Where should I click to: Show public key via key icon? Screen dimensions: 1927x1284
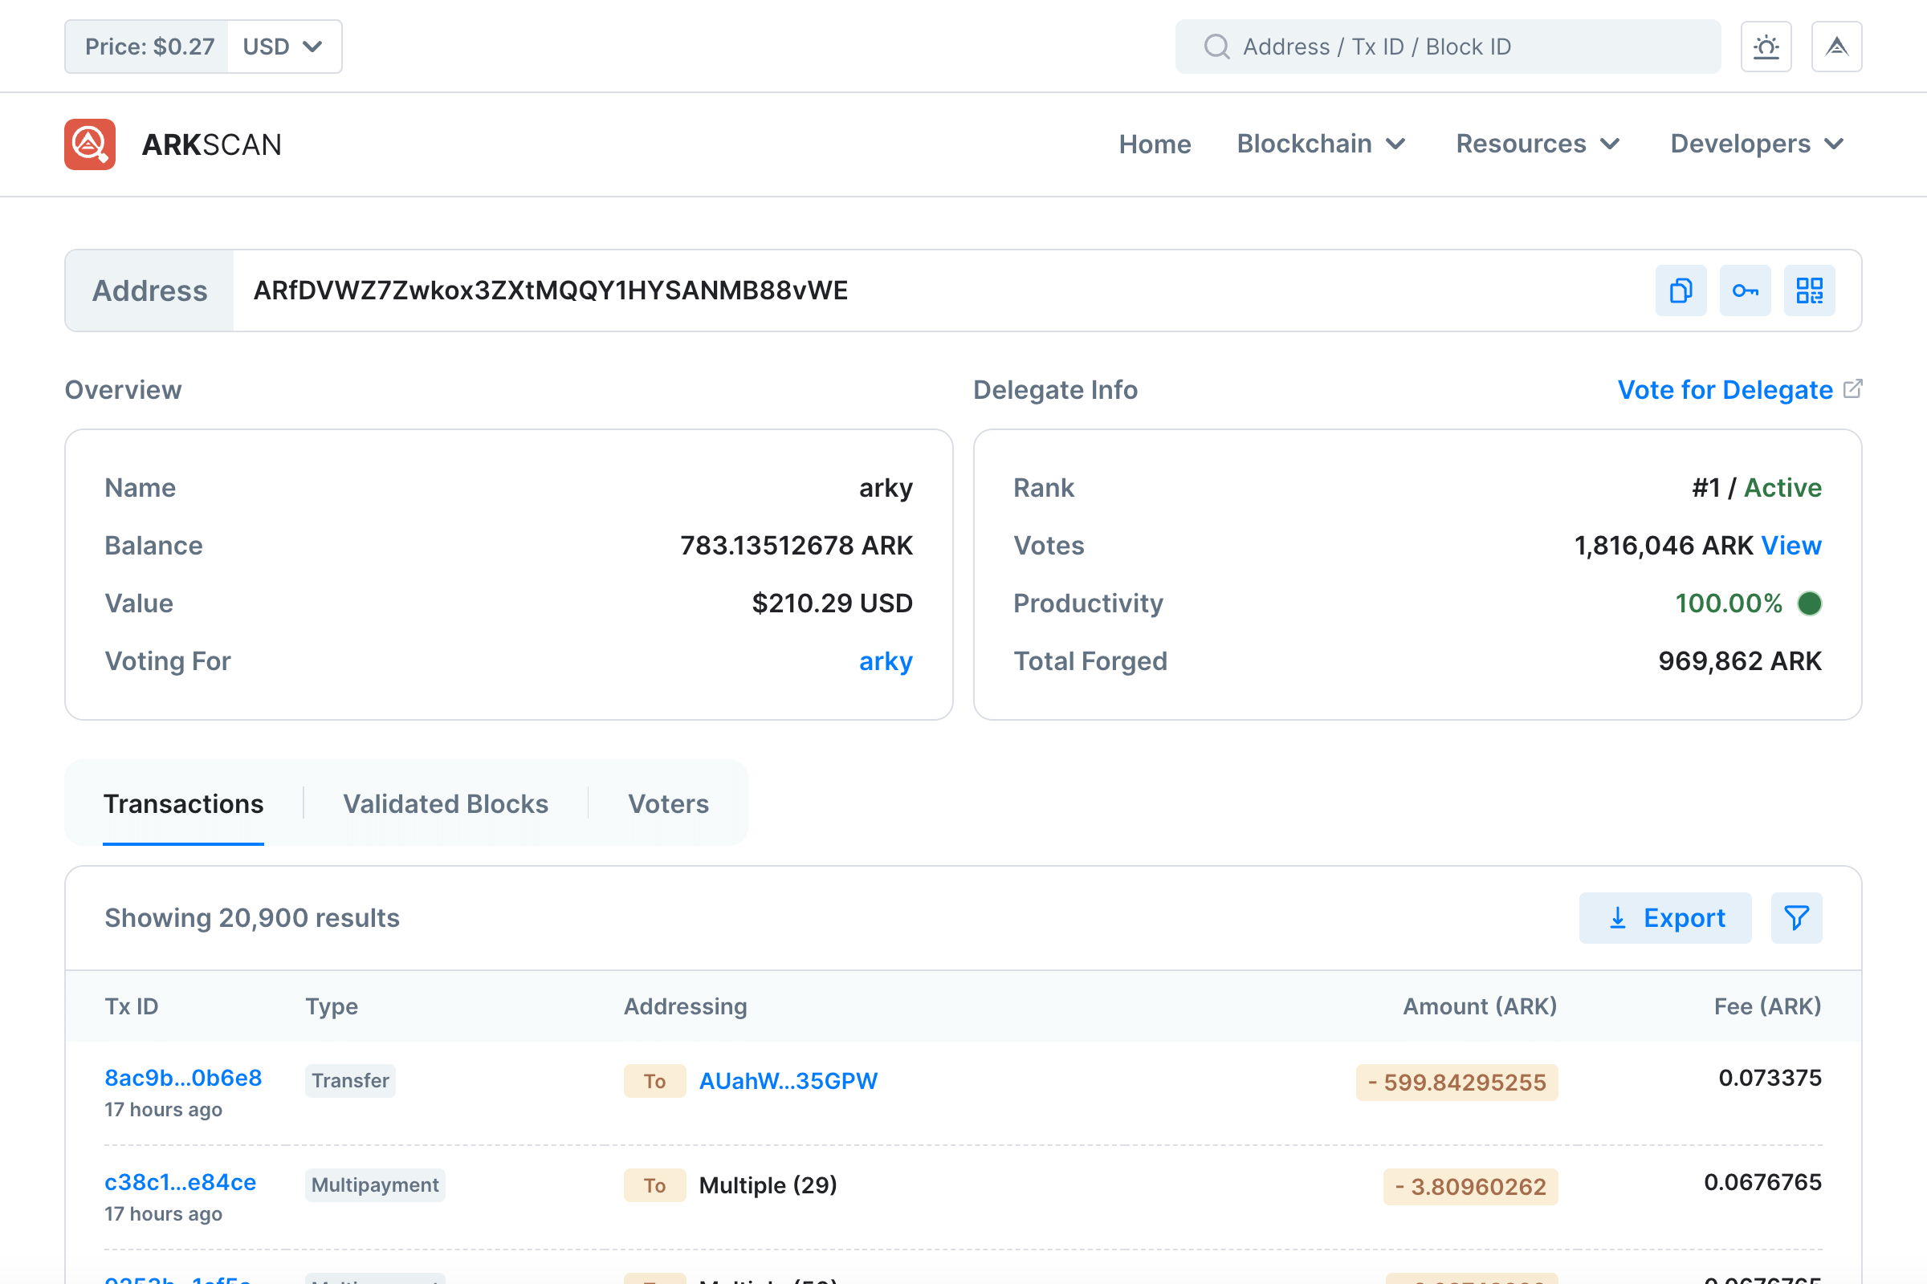coord(1744,291)
